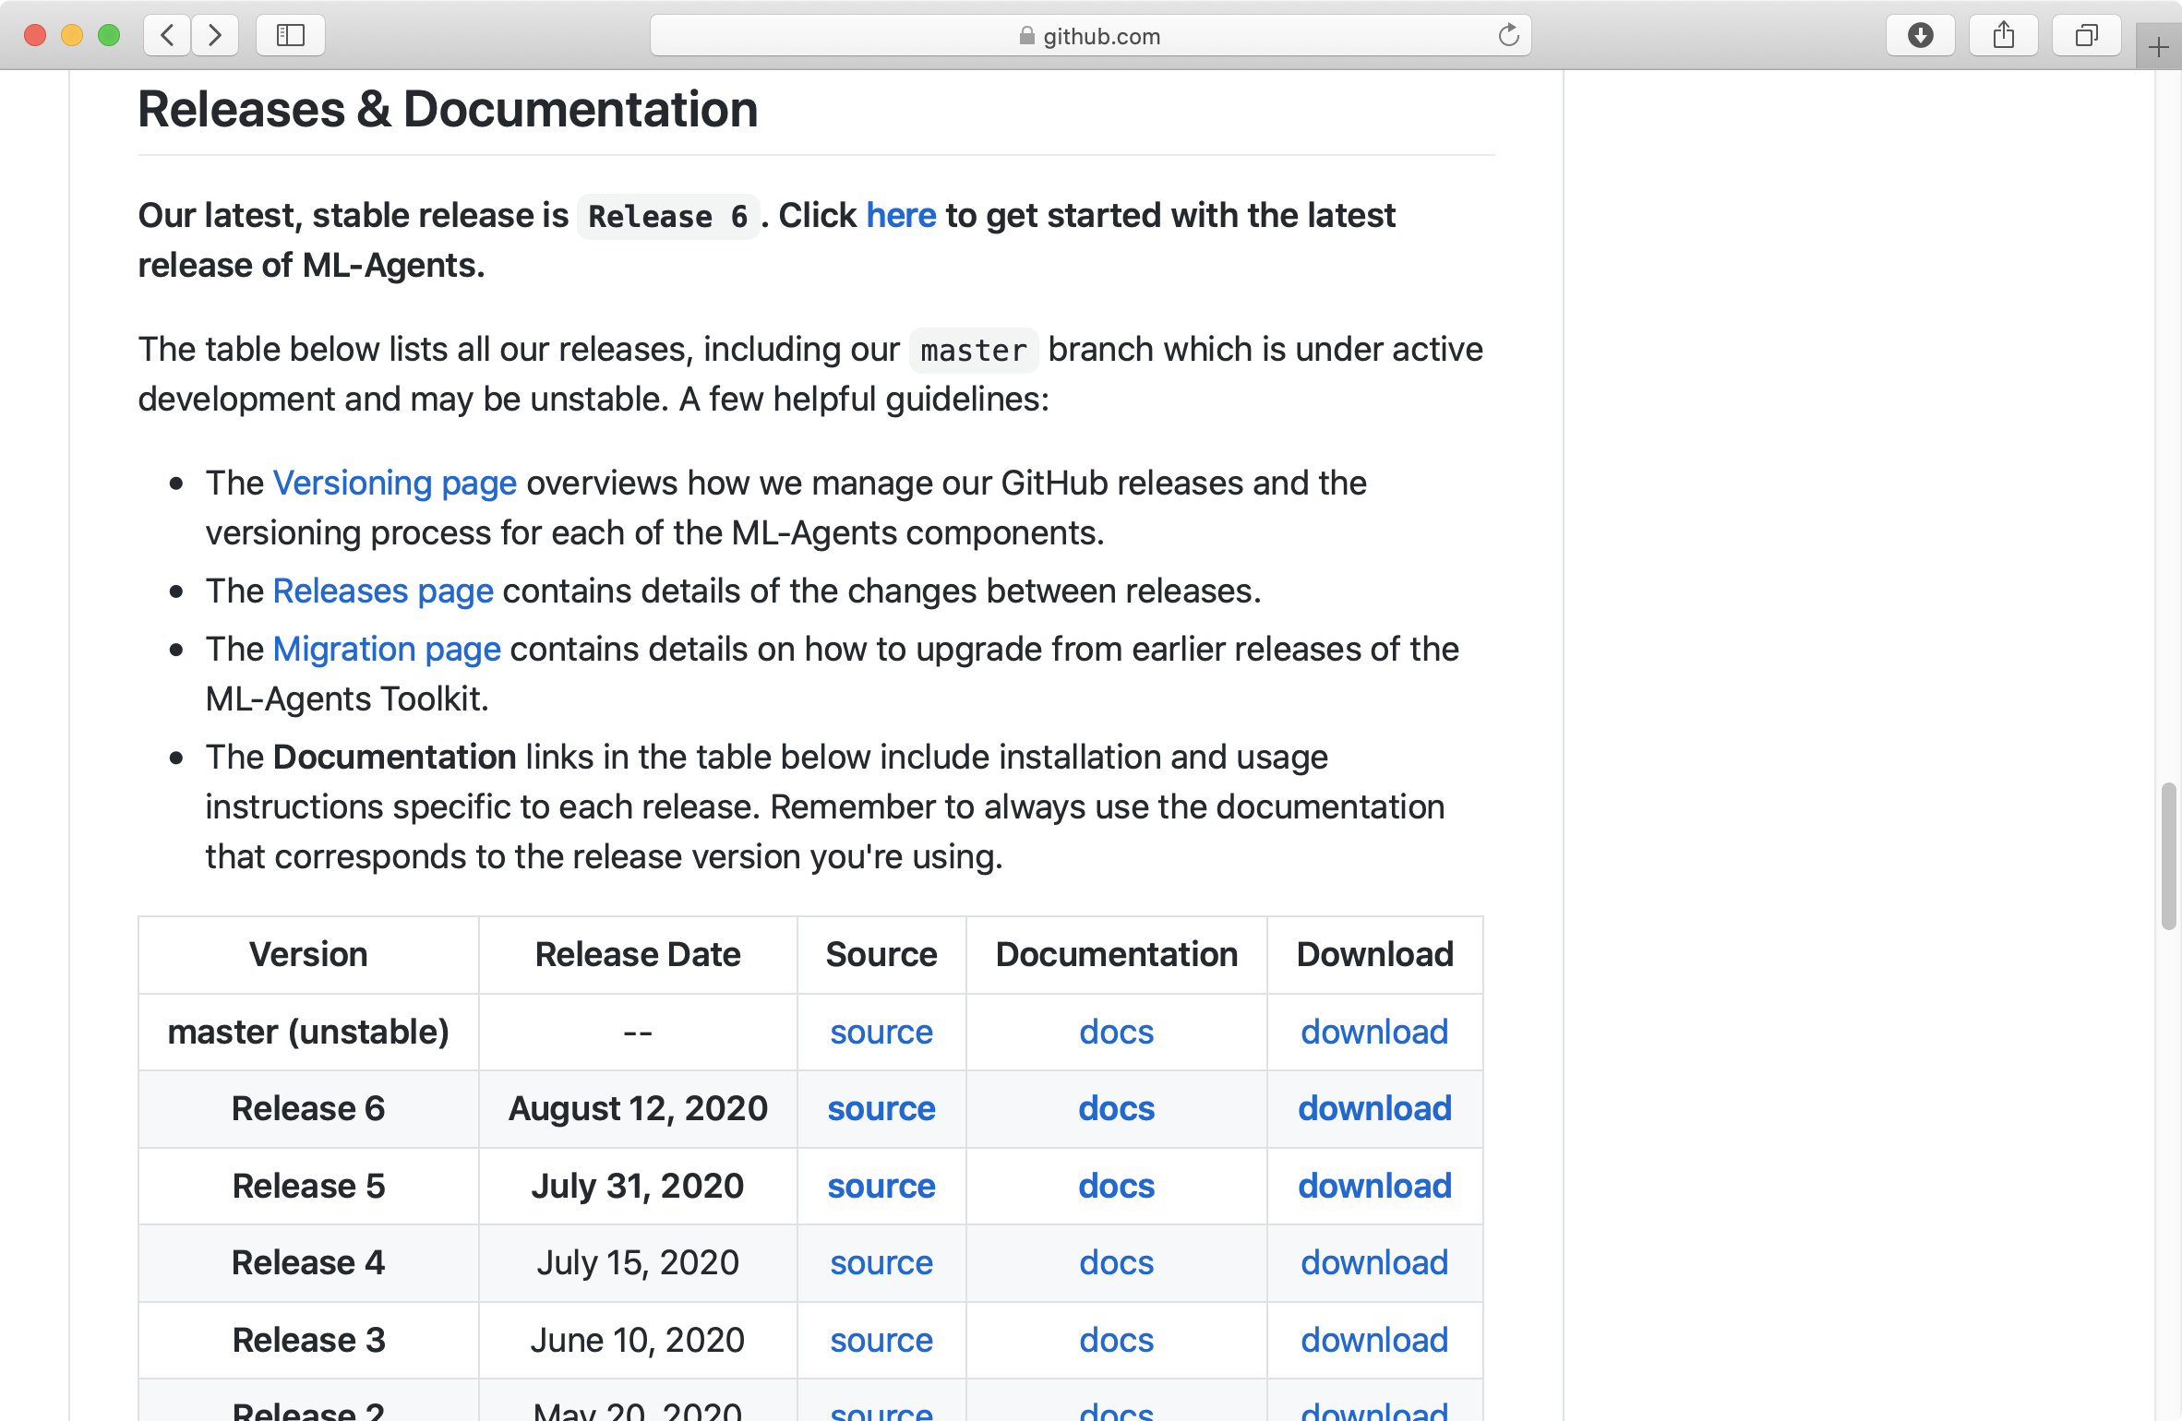2182x1421 pixels.
Task: Reload the page with the refresh icon
Action: (x=1508, y=36)
